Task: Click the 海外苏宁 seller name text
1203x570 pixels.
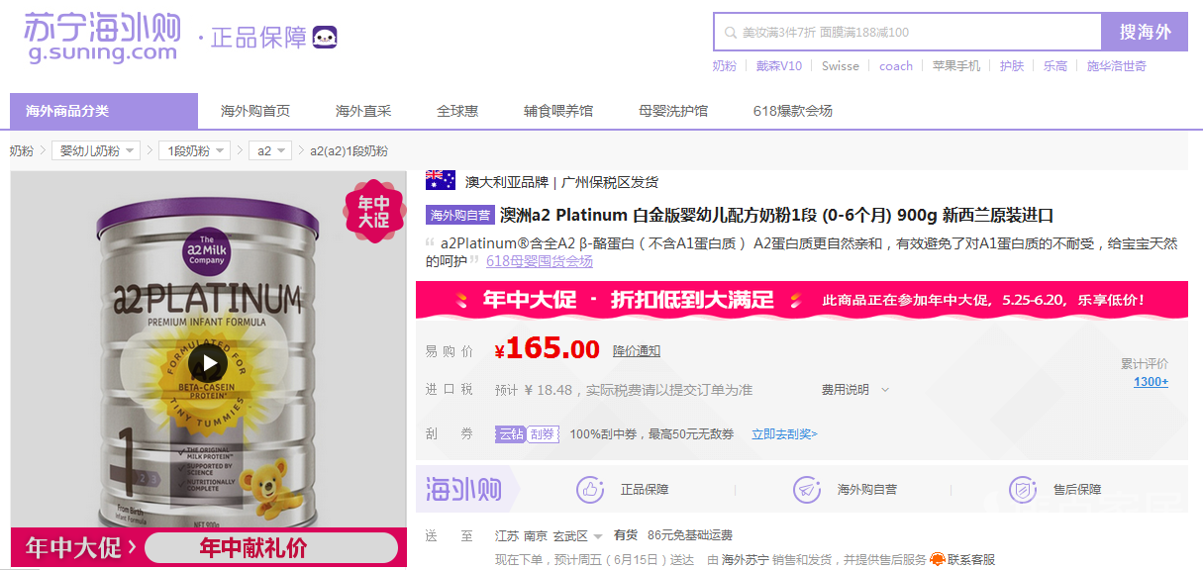Action: point(746,560)
